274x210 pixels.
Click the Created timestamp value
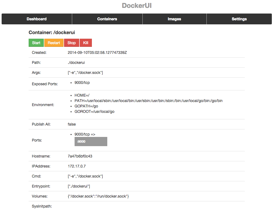[x=97, y=52]
